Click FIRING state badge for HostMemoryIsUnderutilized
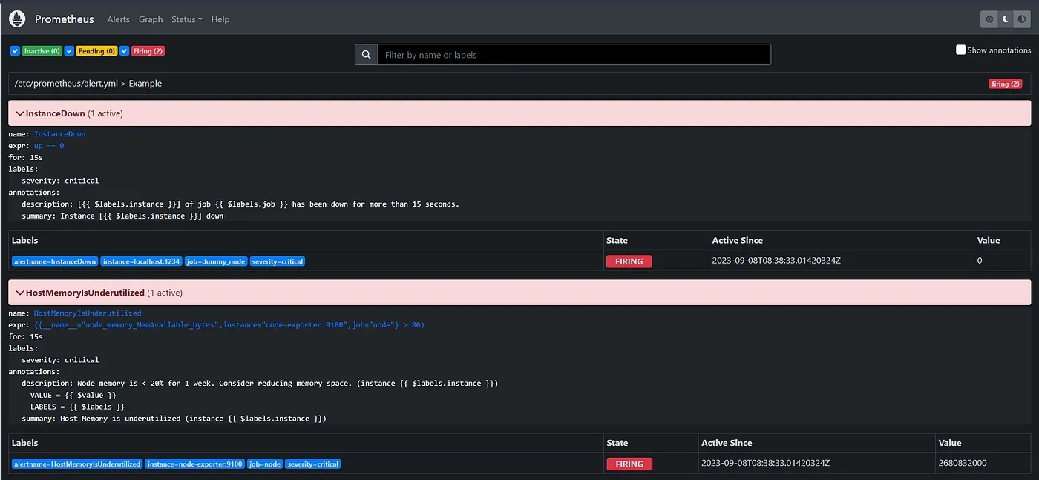The height and width of the screenshot is (480, 1039). click(x=629, y=464)
